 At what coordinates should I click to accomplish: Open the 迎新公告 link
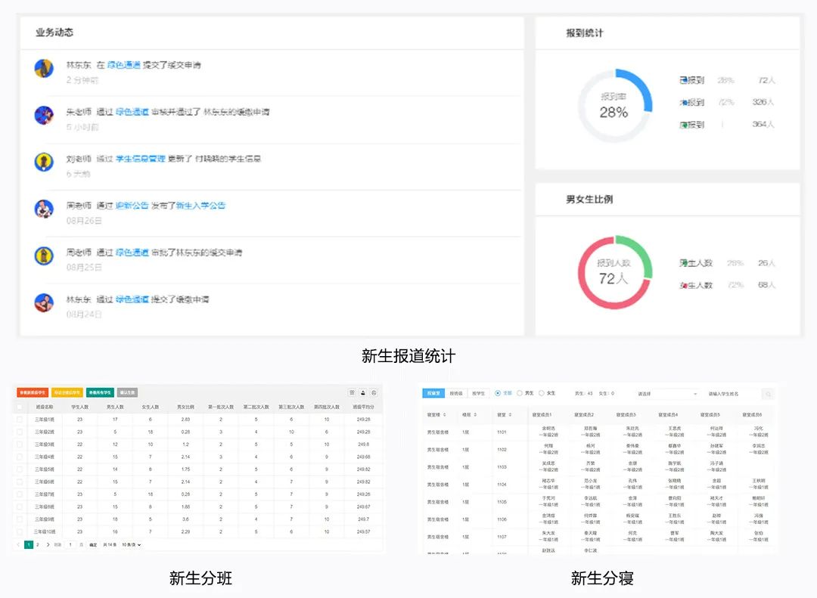(132, 206)
